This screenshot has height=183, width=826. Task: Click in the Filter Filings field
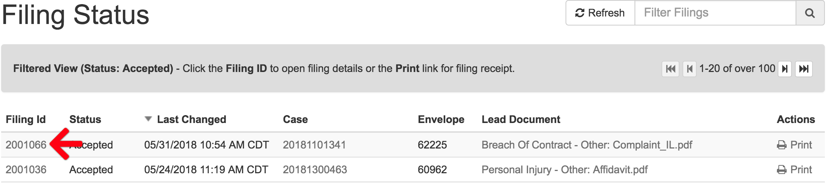(x=715, y=13)
